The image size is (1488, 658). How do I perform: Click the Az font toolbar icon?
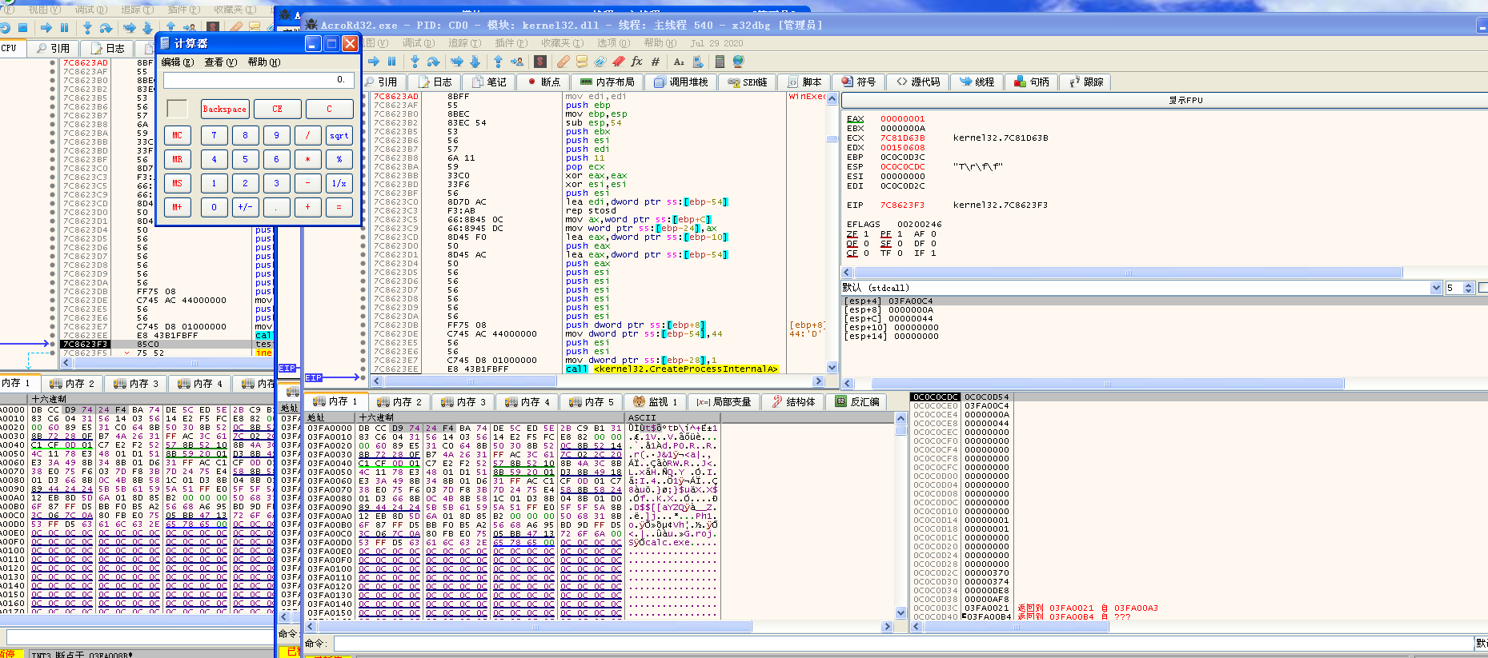click(679, 62)
